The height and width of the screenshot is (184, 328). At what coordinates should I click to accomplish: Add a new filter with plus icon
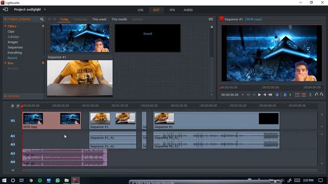pos(43,26)
